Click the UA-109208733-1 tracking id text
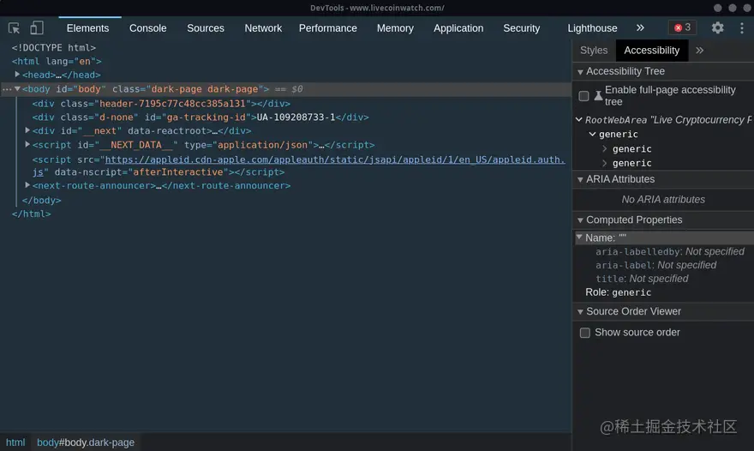 (x=296, y=117)
